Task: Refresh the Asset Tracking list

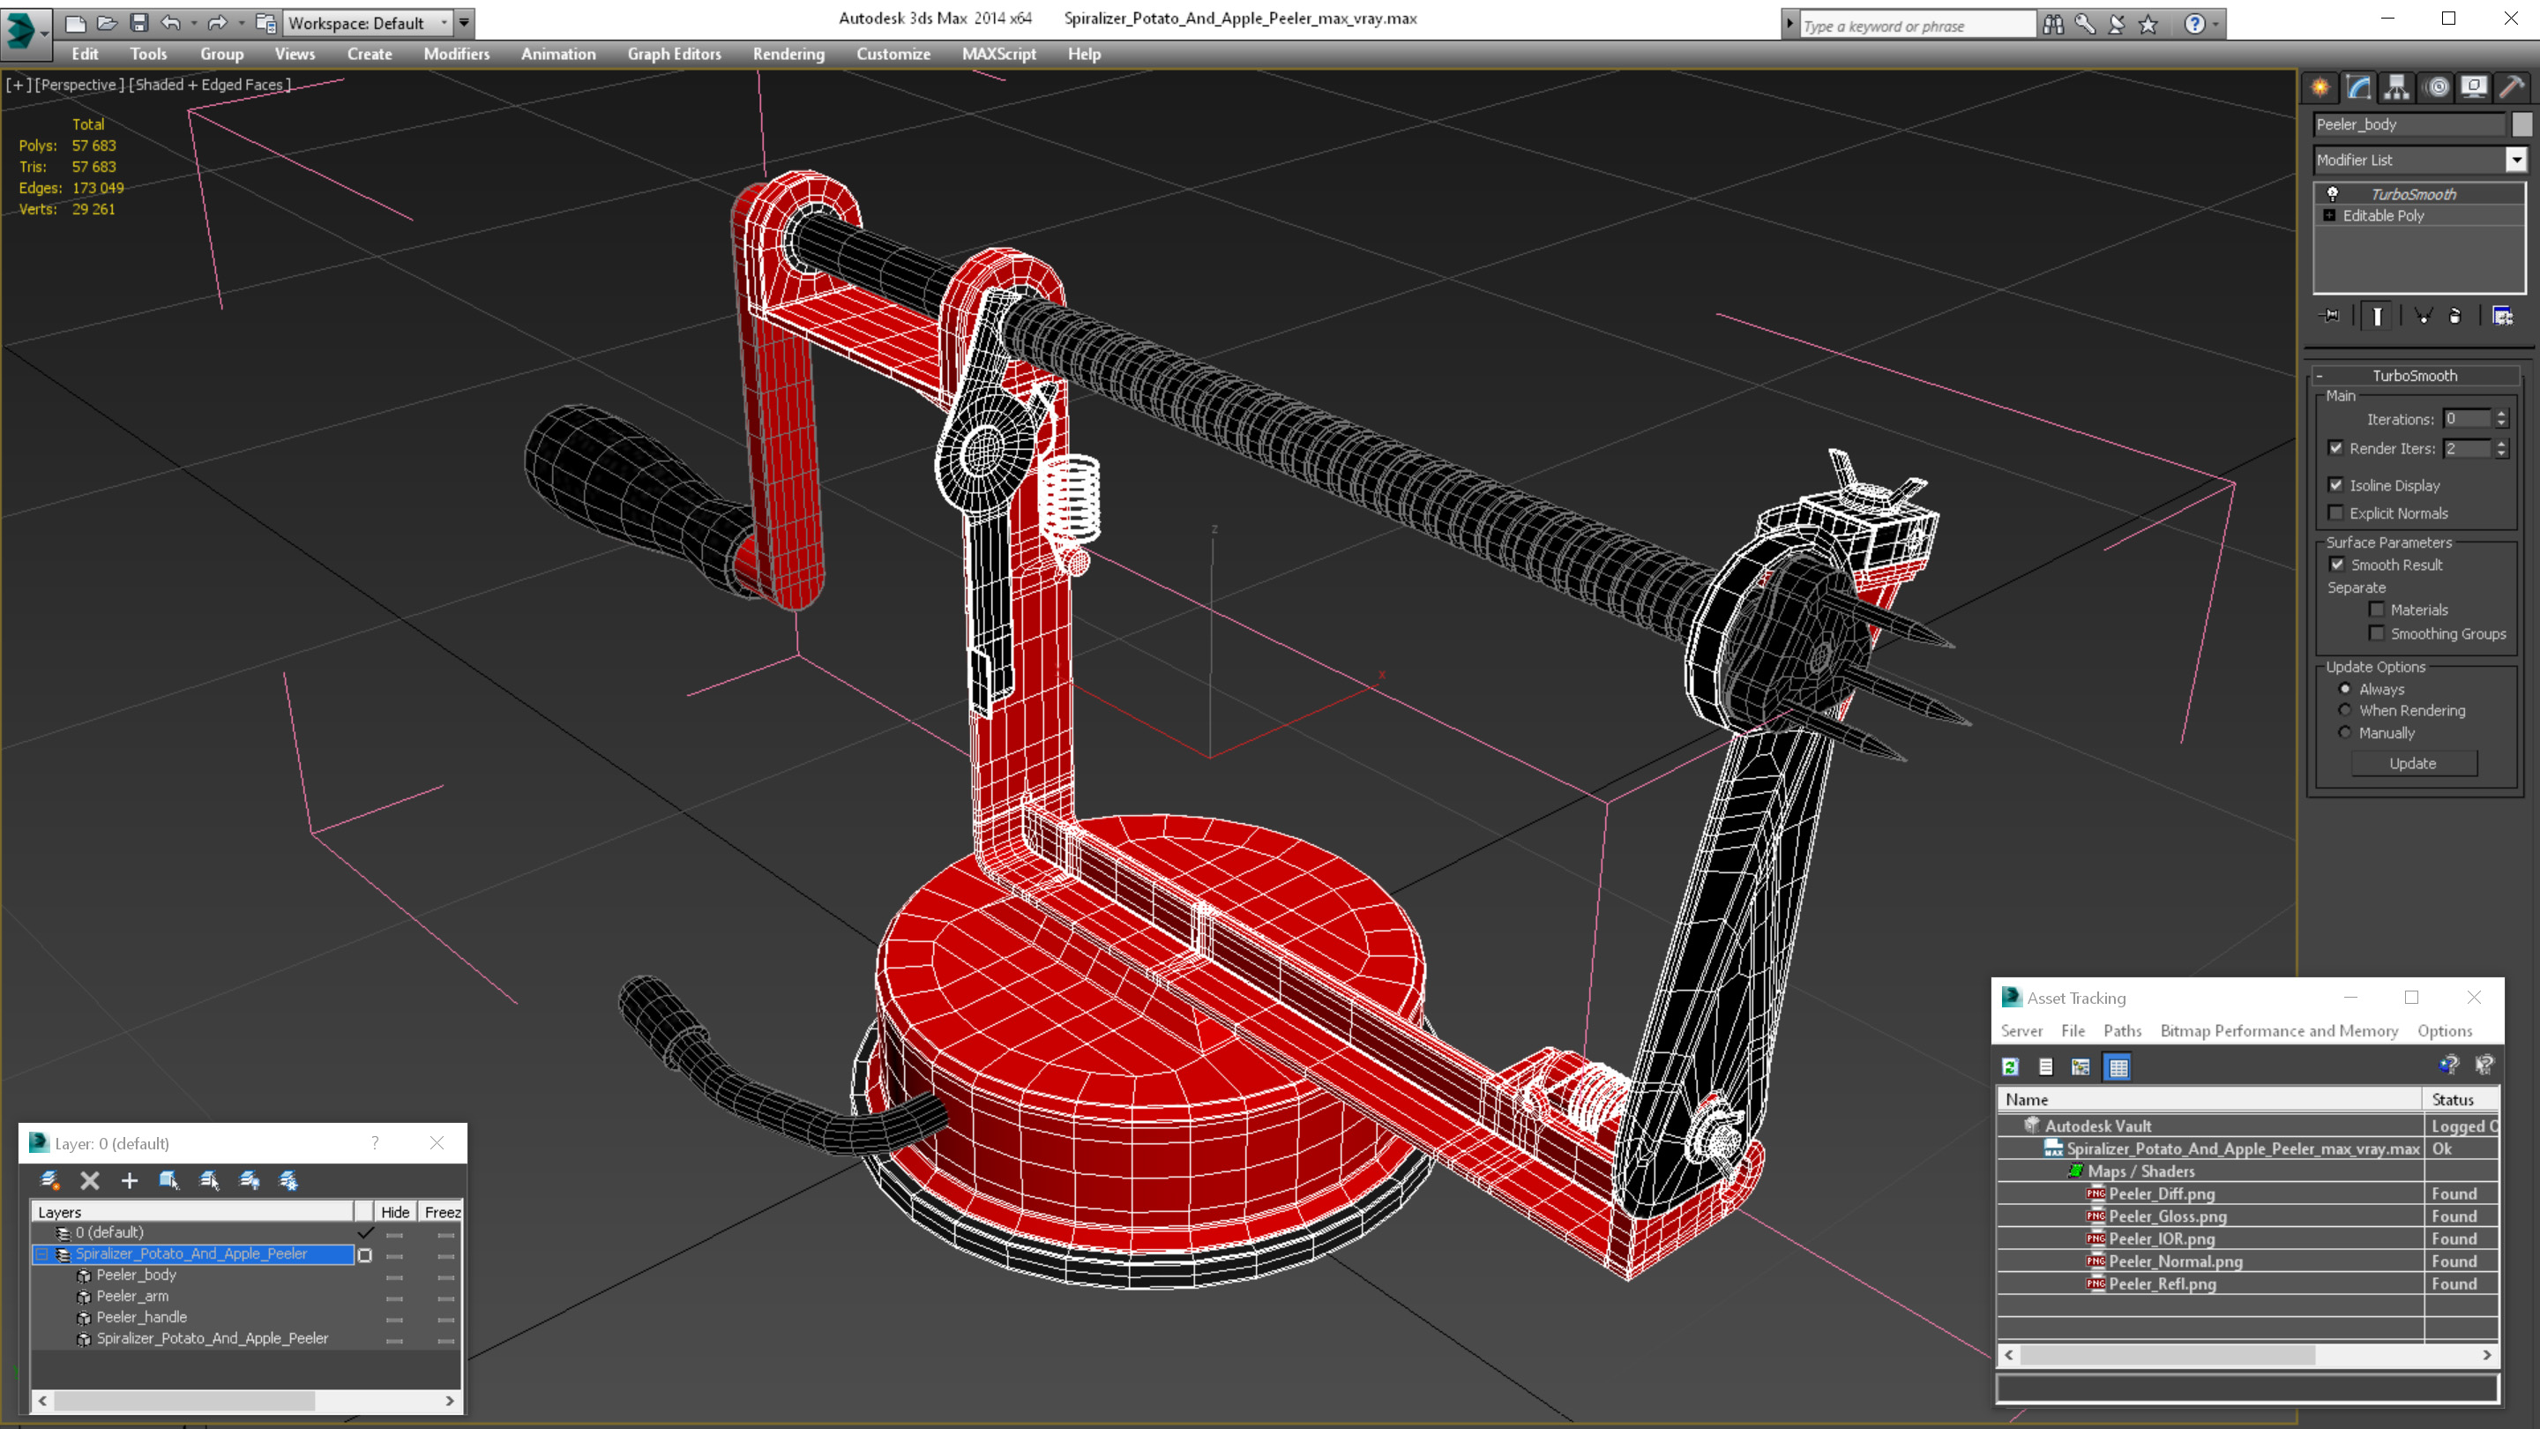Action: tap(2011, 1067)
